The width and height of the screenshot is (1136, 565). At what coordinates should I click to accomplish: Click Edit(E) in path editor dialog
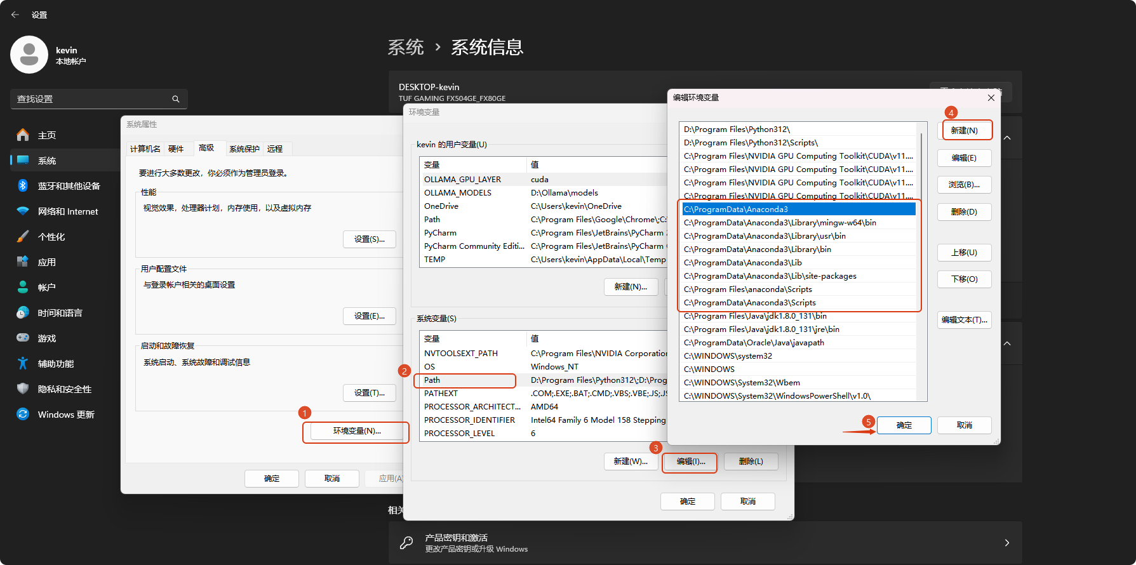(x=964, y=158)
